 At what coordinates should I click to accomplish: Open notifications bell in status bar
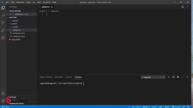pyautogui.click(x=188, y=107)
